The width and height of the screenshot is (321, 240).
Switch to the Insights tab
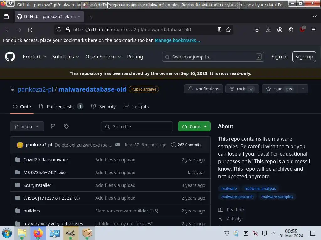tap(136, 106)
